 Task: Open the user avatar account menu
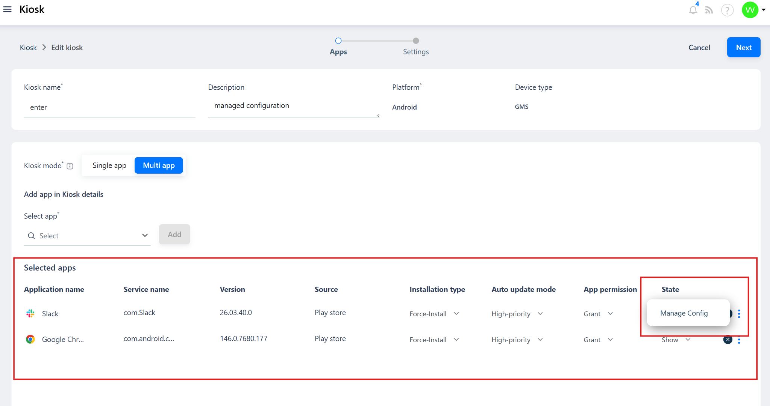(750, 10)
